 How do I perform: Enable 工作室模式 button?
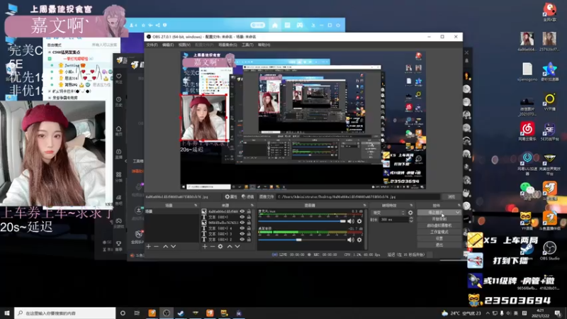click(x=439, y=232)
